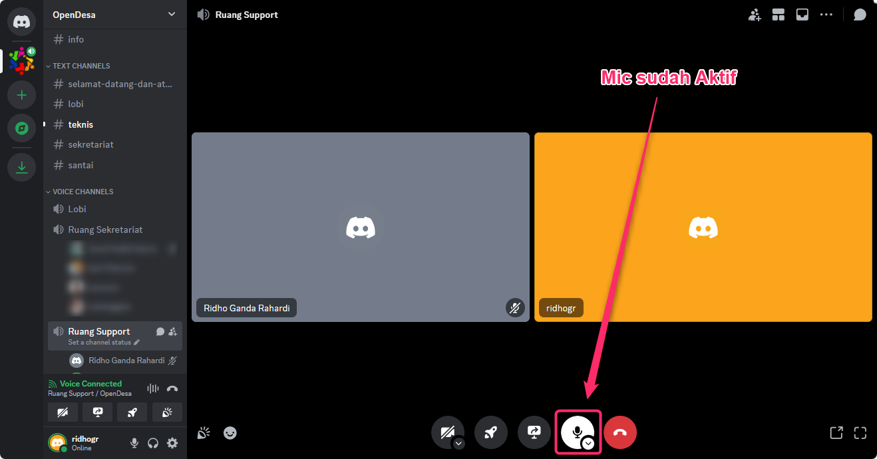The height and width of the screenshot is (459, 877).
Task: Start an activity from Voice Connected panel
Action: (x=132, y=412)
